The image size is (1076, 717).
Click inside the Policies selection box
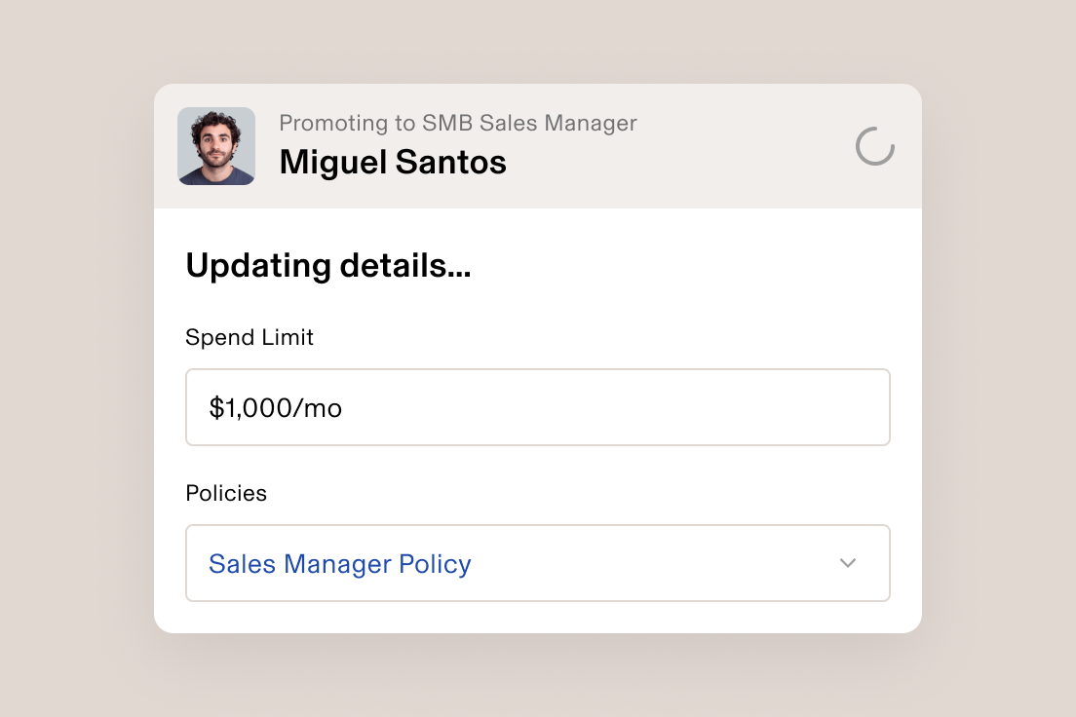538,563
